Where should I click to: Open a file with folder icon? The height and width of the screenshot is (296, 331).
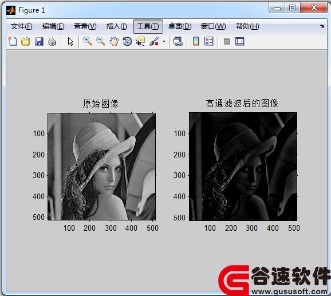point(26,41)
